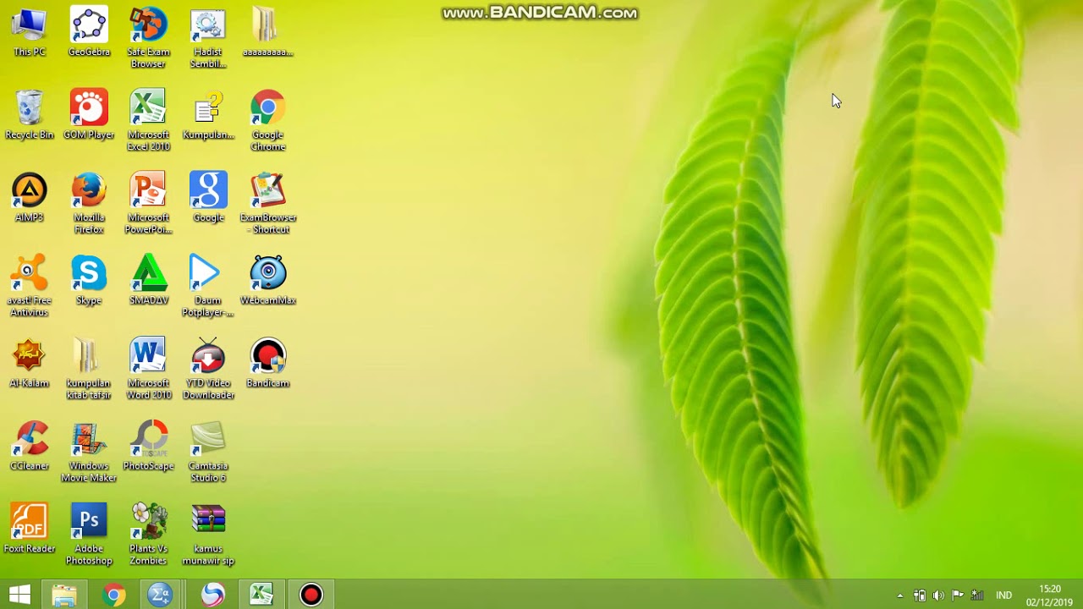Viewport: 1083px width, 609px height.
Task: Open the battery status tray icon
Action: coord(920,595)
